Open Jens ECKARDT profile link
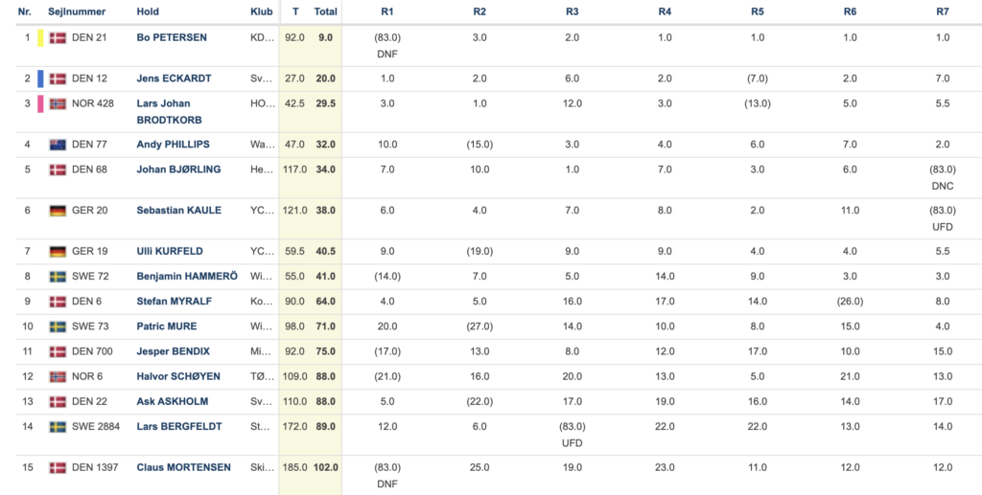The image size is (982, 495). pos(175,79)
